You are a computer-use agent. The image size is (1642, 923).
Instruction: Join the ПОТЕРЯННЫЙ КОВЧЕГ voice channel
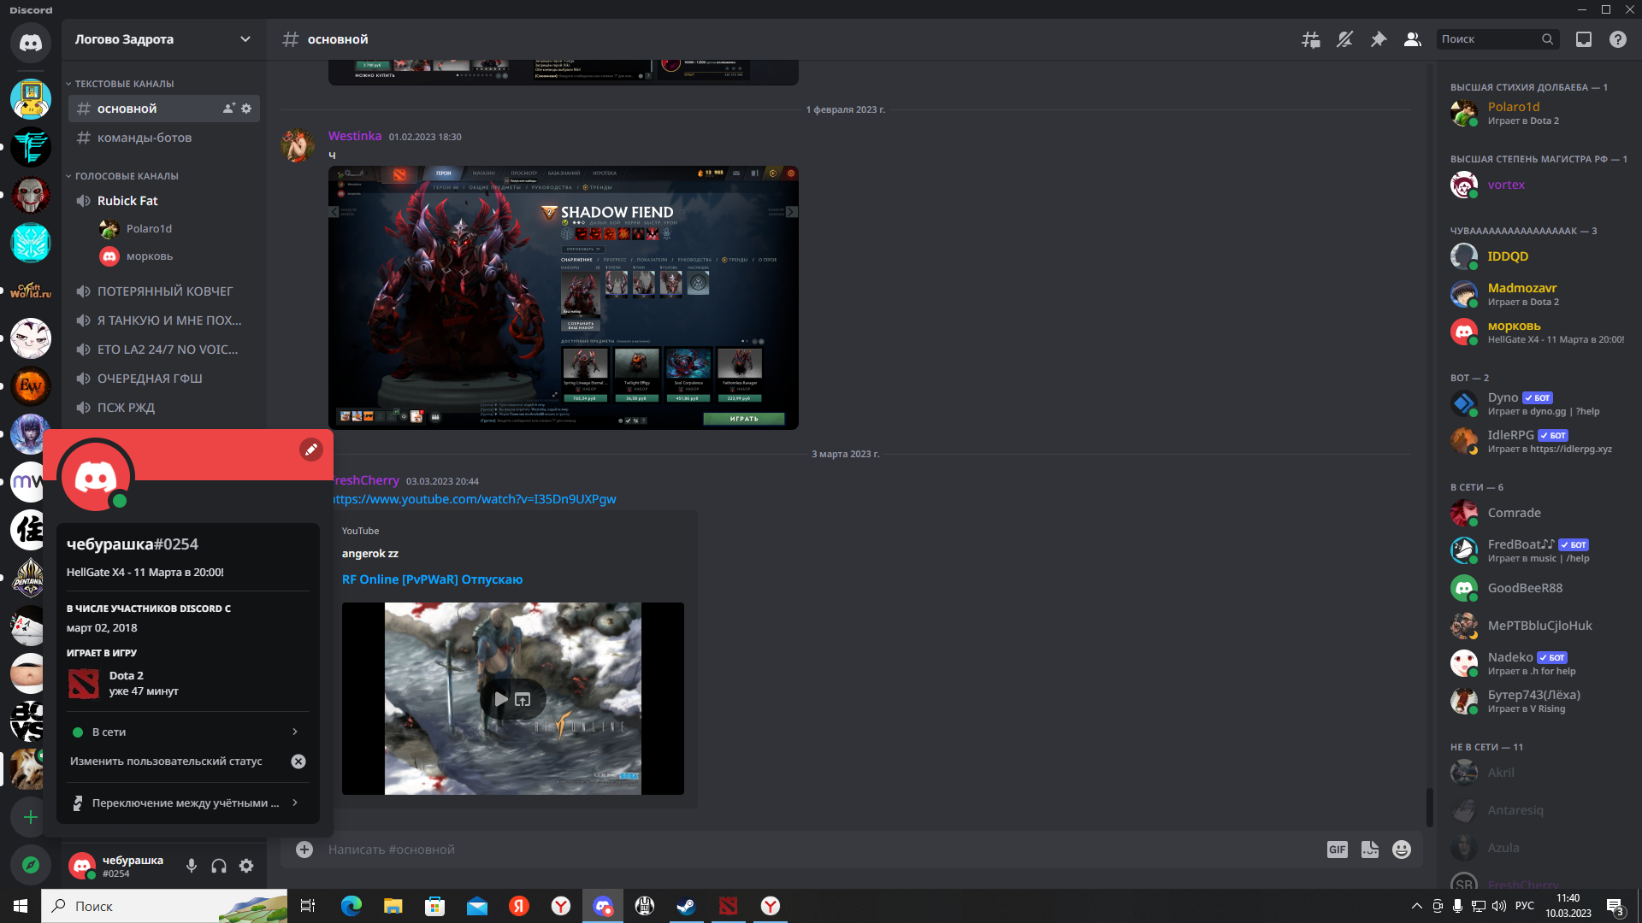point(163,291)
